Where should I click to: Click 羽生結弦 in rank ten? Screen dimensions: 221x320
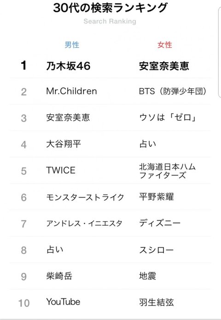click(x=157, y=302)
